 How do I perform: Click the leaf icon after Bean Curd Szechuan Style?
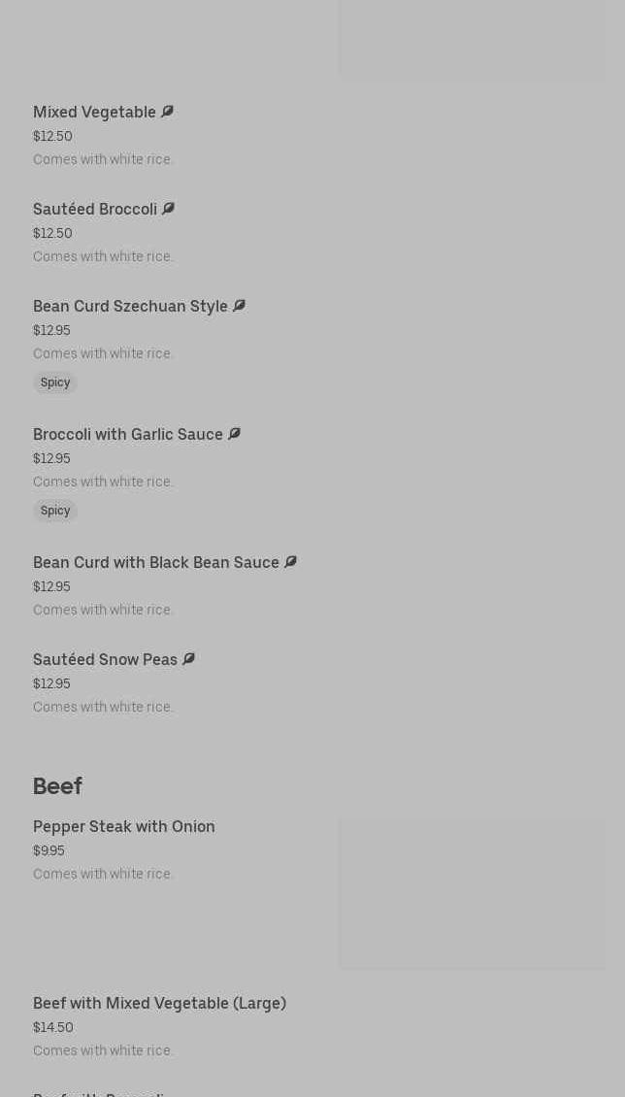[239, 306]
